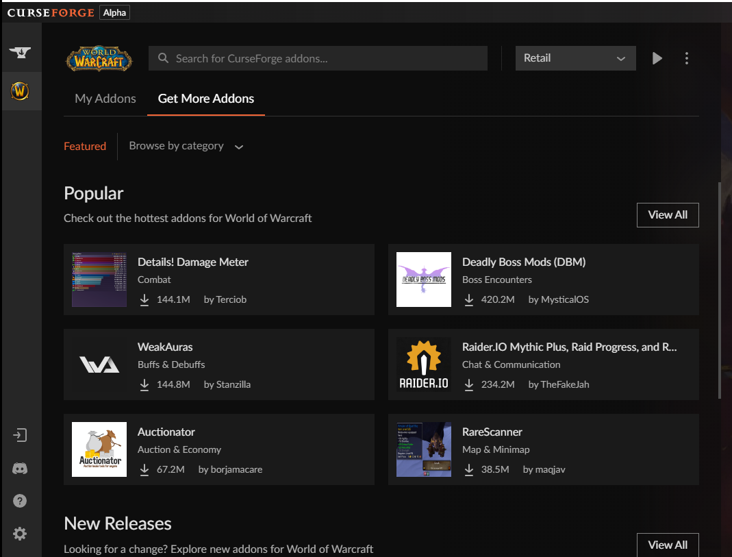Click author name MysticalOS

(565, 300)
